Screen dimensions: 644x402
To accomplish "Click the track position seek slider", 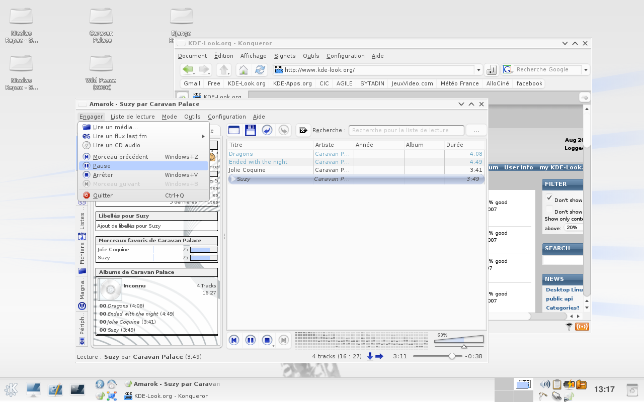I will 437,356.
